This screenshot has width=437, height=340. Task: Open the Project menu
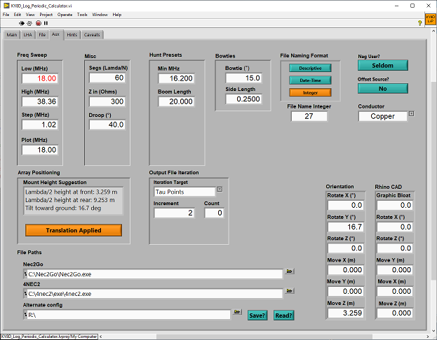[x=46, y=15]
